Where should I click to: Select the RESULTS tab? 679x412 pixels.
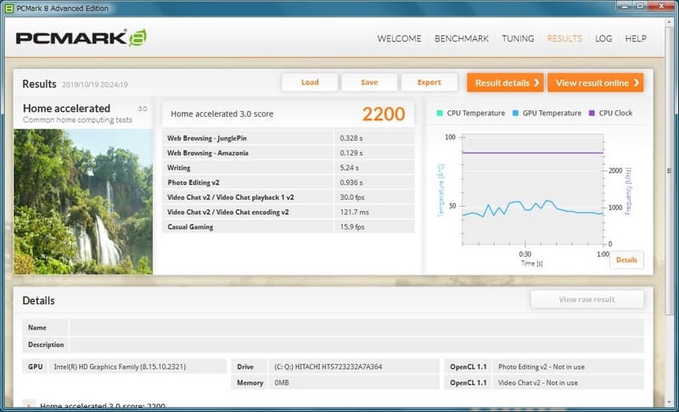[x=564, y=38]
